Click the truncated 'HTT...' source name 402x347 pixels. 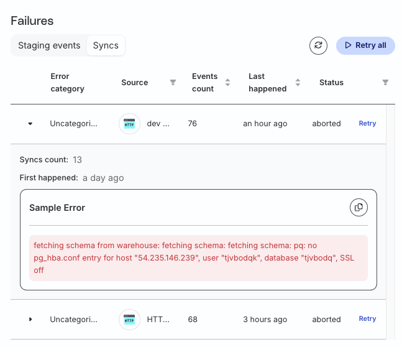[158, 320]
